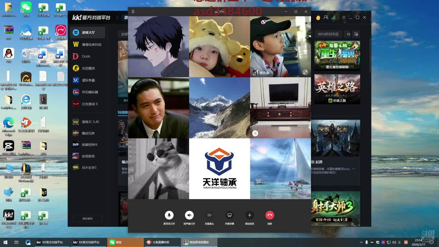
Task: Hang up the call with red button
Action: [270, 215]
